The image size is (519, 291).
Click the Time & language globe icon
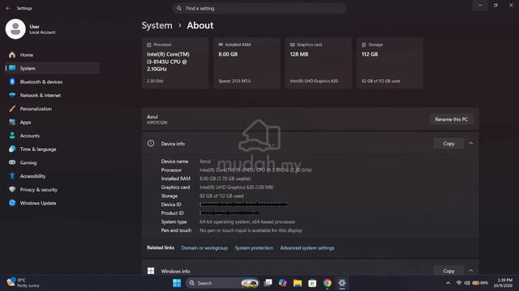[12, 149]
